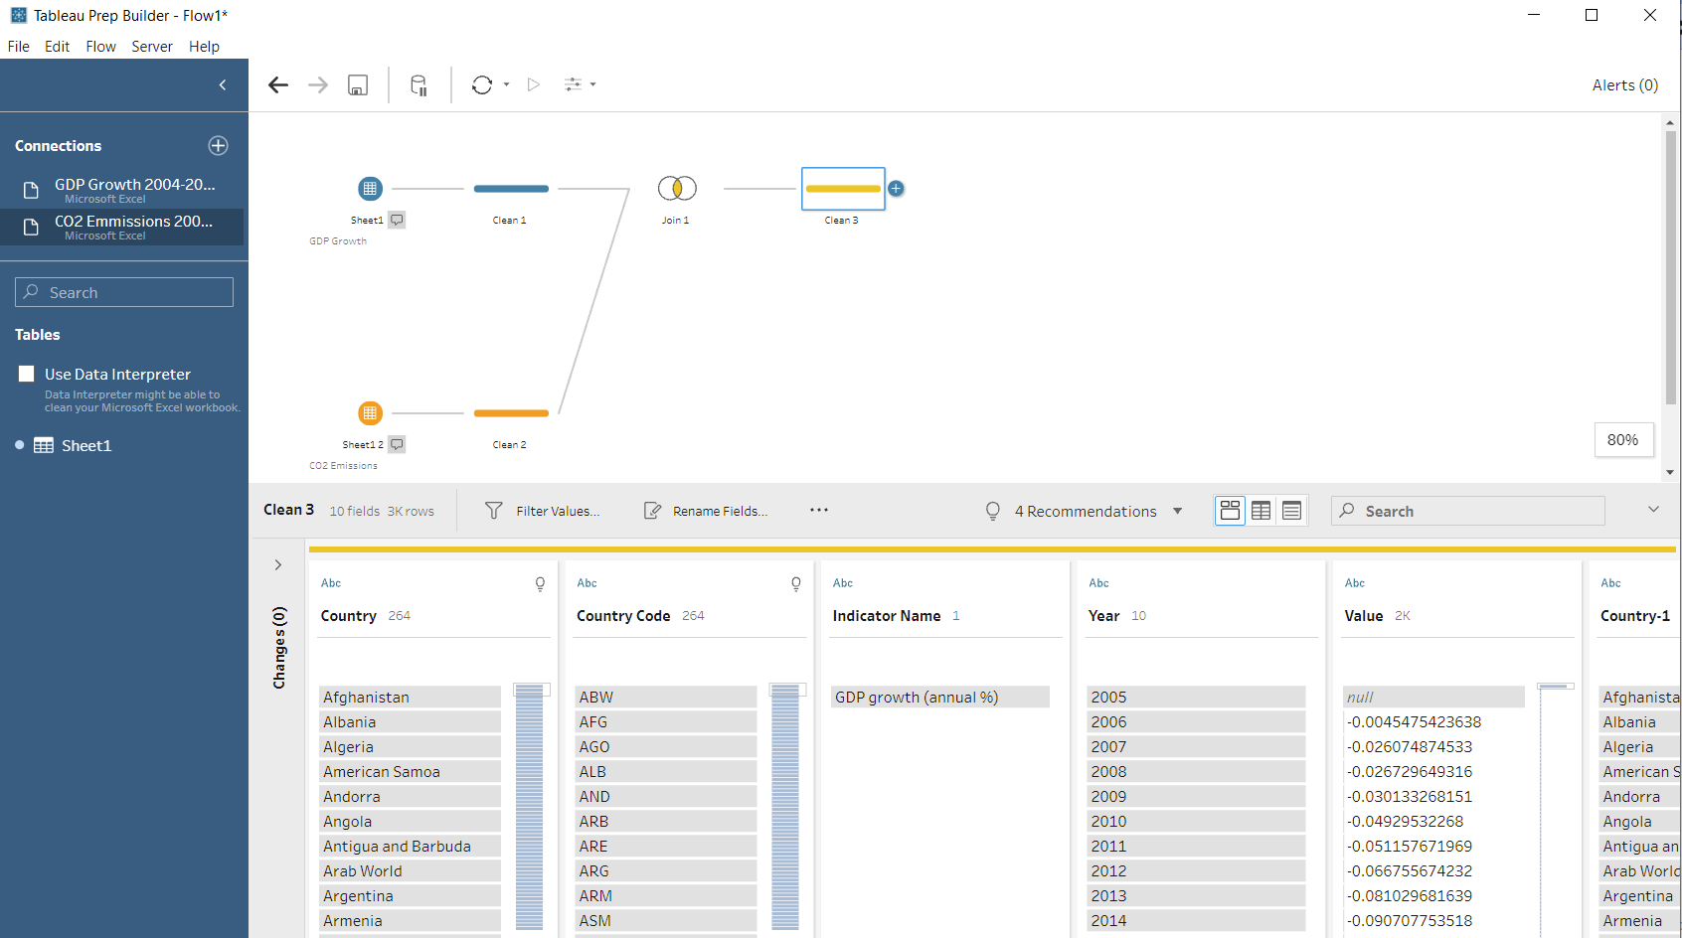
Task: Select the GDP Growth Sheet1 input step
Action: pyautogui.click(x=370, y=188)
